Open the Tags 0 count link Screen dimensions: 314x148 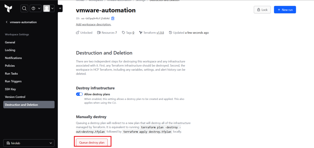pos(133,33)
